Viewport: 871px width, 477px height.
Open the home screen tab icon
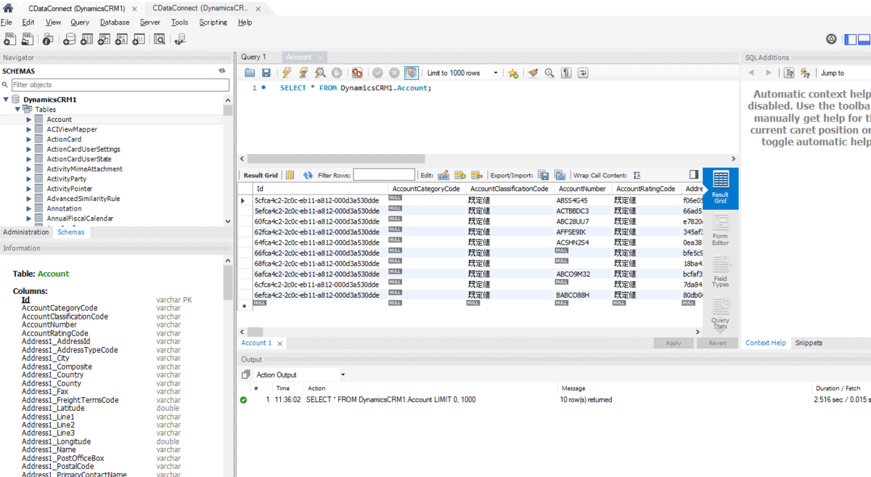tap(8, 8)
